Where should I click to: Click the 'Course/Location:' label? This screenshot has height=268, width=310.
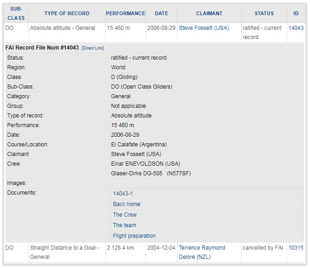point(27,145)
